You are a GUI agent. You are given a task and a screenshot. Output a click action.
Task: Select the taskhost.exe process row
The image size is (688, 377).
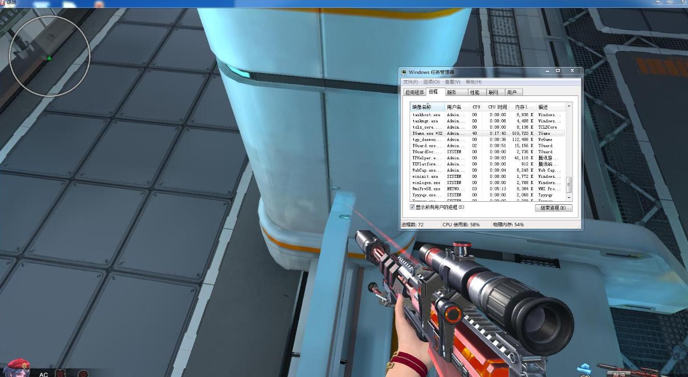[x=488, y=115]
